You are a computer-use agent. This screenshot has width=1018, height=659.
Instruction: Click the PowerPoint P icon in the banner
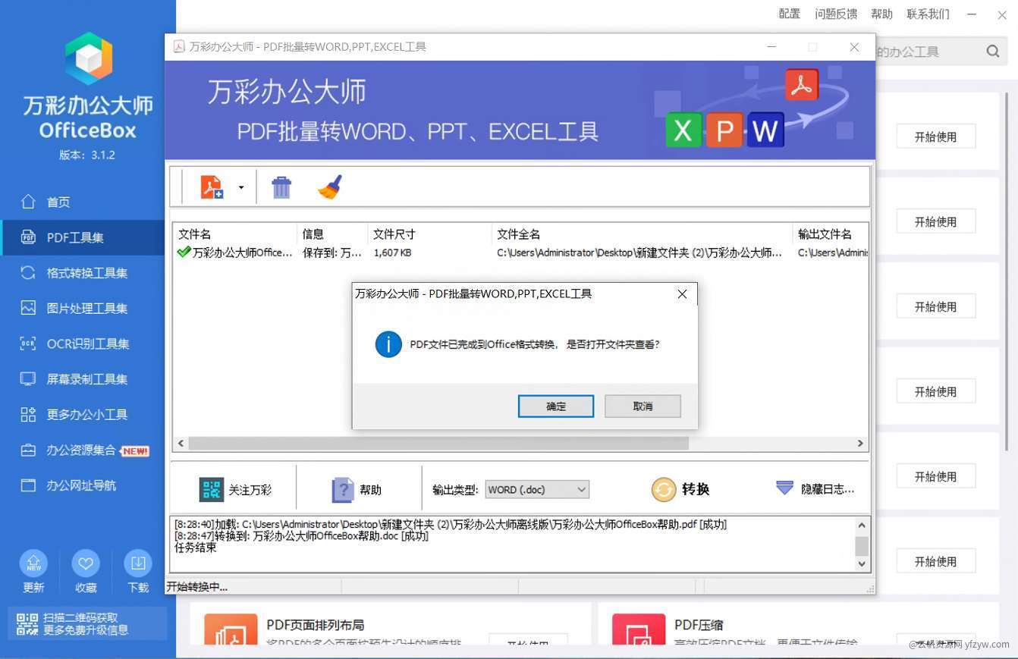[724, 130]
